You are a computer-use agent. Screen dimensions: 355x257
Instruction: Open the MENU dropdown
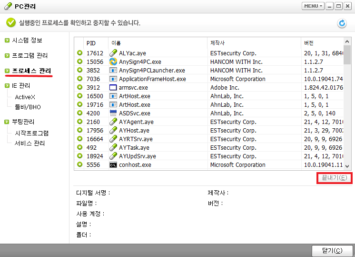click(313, 6)
